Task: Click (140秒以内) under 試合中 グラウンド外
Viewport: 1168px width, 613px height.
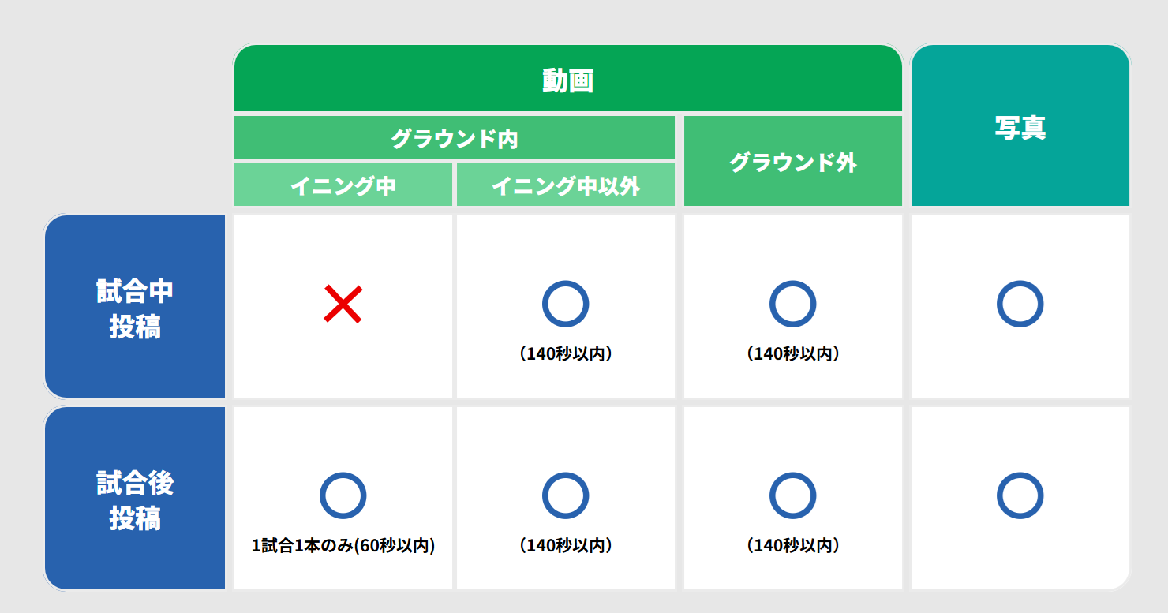Action: pos(793,354)
